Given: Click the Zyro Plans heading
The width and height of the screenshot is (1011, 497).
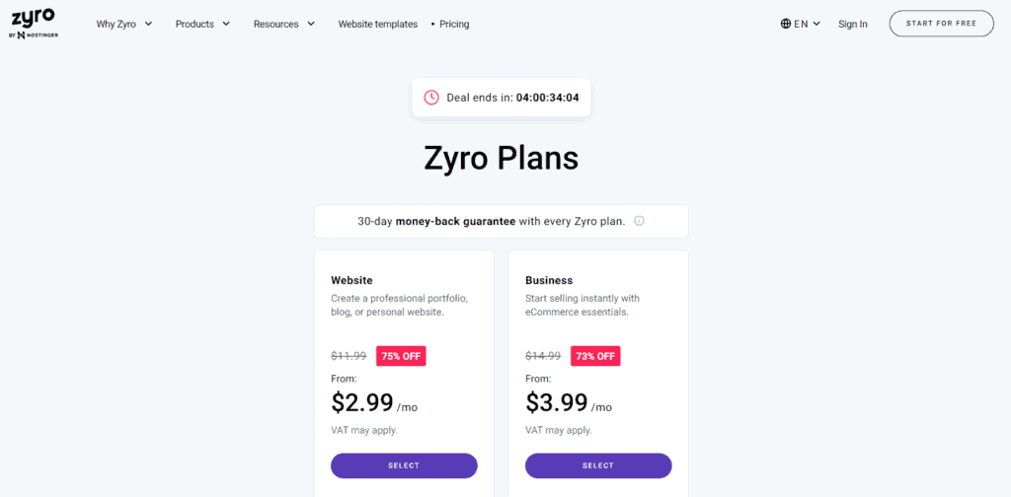Looking at the screenshot, I should [502, 158].
